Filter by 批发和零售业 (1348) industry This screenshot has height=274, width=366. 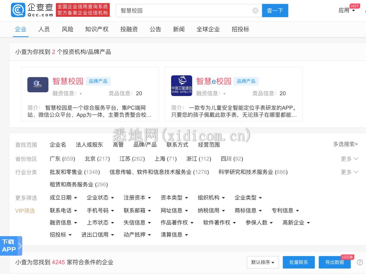point(75,172)
